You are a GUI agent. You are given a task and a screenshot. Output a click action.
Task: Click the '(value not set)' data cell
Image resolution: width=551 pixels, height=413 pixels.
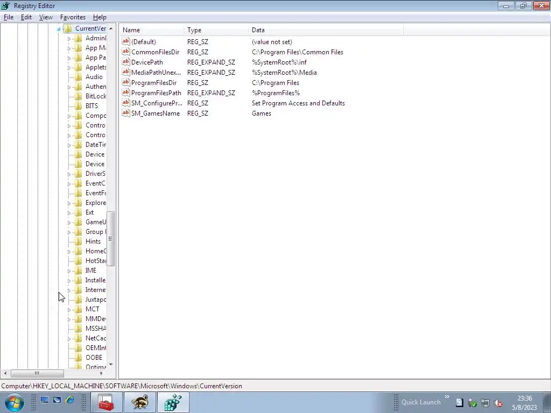coord(272,42)
